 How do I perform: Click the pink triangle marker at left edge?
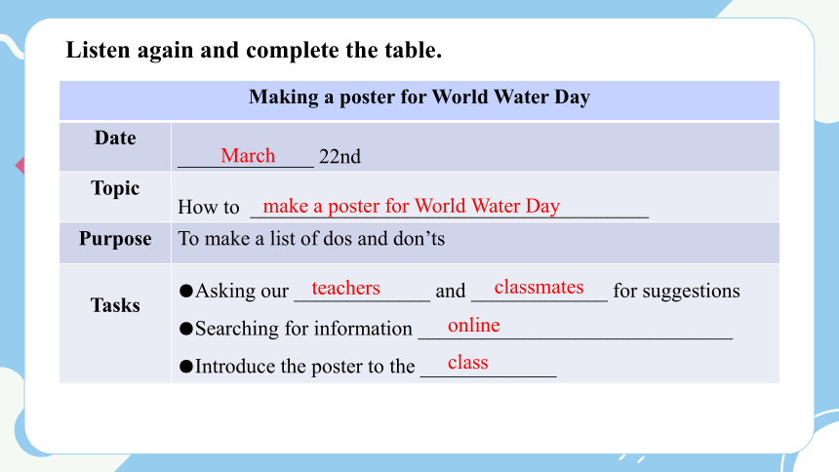pos(20,166)
